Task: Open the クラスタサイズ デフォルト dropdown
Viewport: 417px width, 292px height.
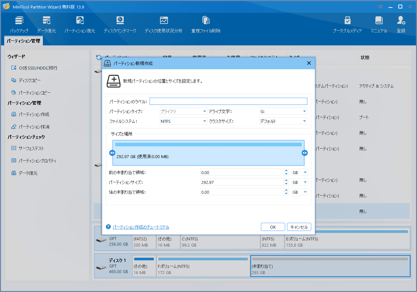Action: click(283, 121)
